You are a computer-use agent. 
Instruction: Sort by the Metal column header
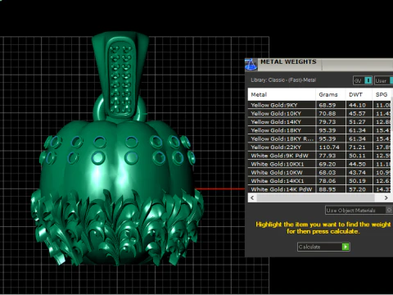point(282,94)
